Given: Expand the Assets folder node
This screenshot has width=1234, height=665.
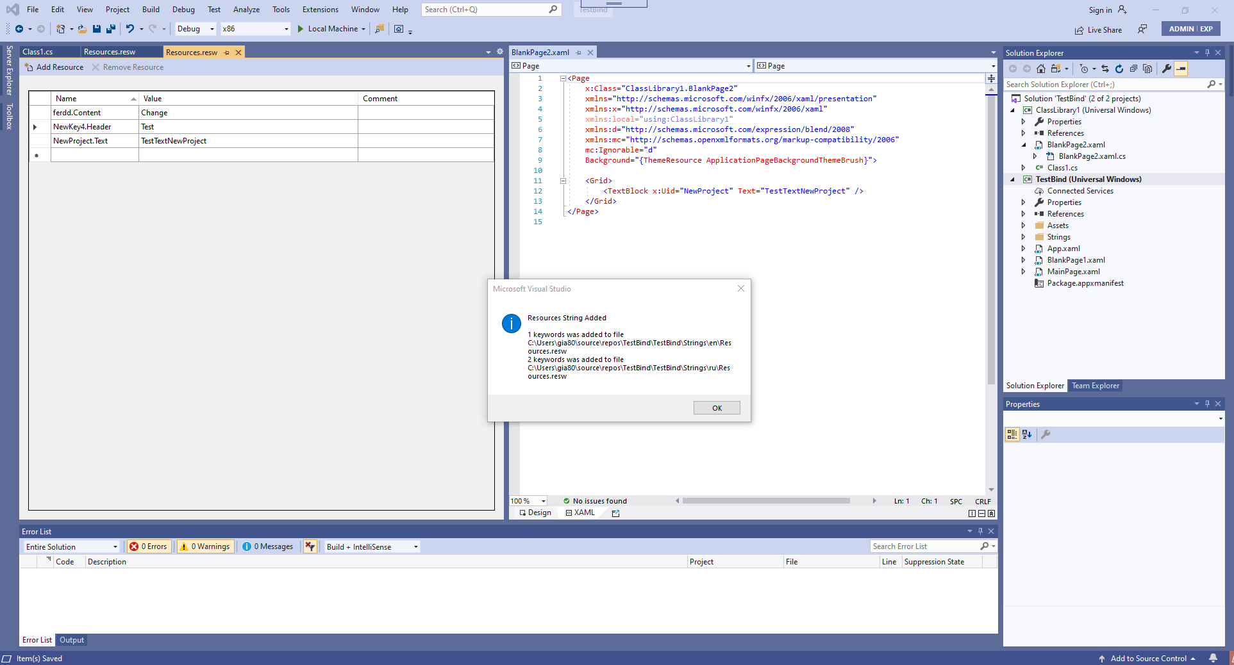Looking at the screenshot, I should click(x=1024, y=226).
